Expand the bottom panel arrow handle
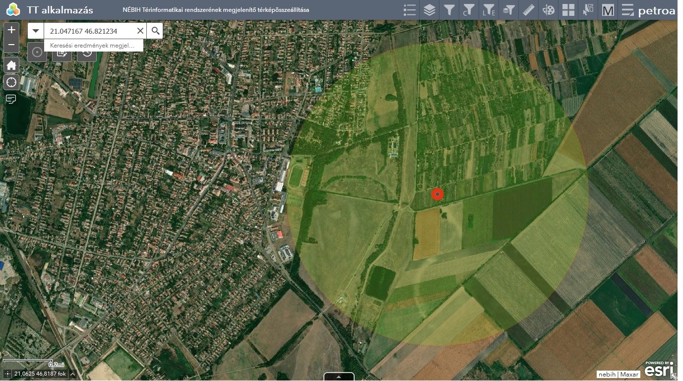The height and width of the screenshot is (381, 683). click(x=339, y=377)
